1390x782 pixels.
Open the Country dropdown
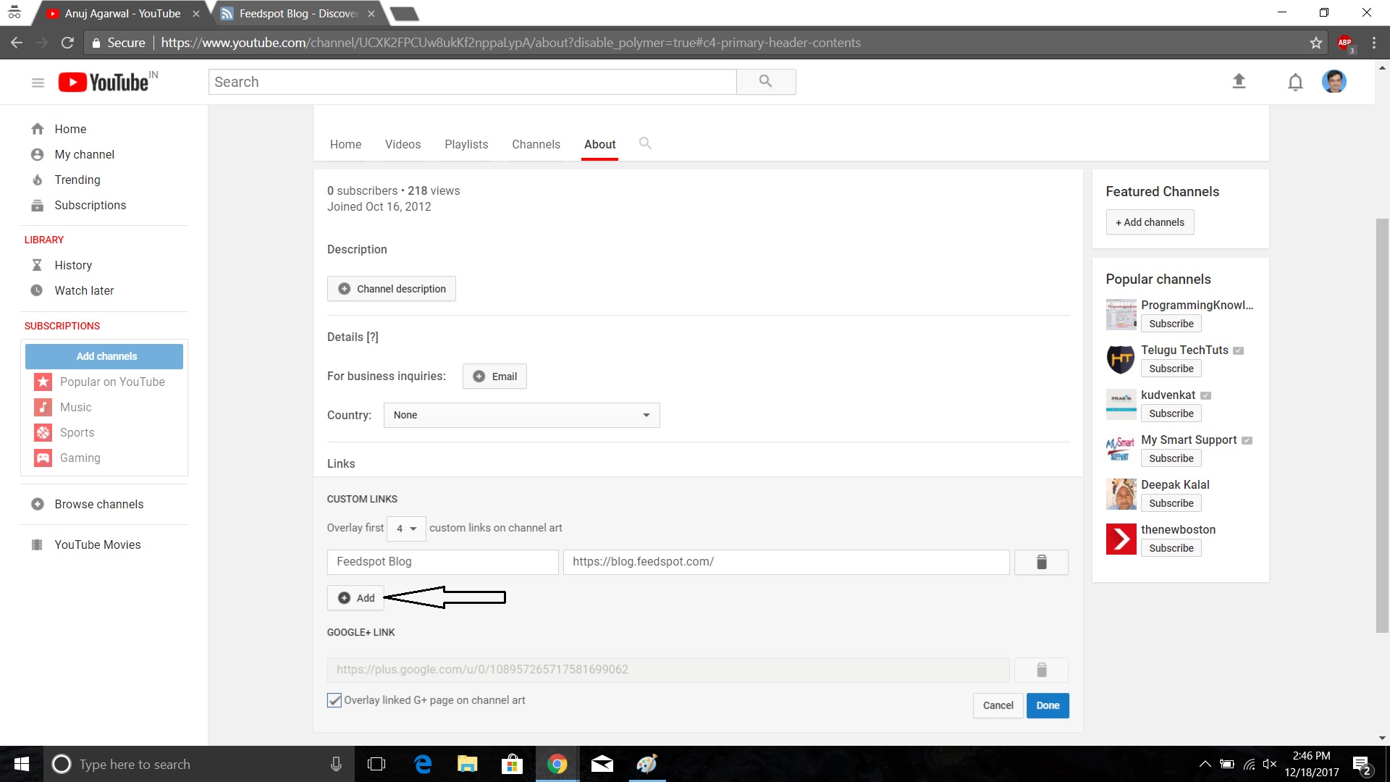(x=521, y=415)
